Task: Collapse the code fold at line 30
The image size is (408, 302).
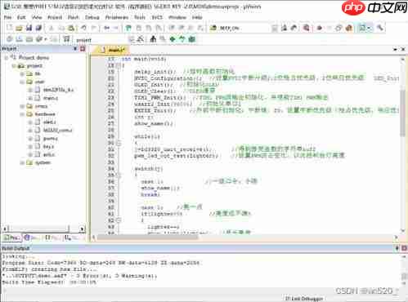Action: click(x=119, y=143)
